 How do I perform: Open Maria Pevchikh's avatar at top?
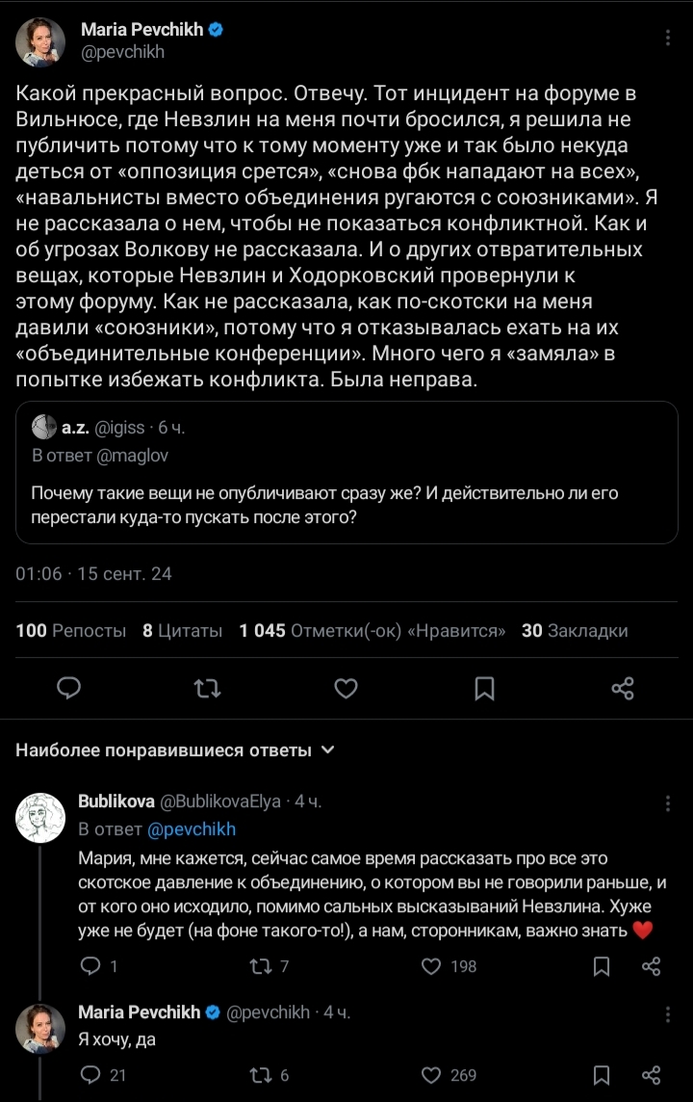(x=40, y=42)
